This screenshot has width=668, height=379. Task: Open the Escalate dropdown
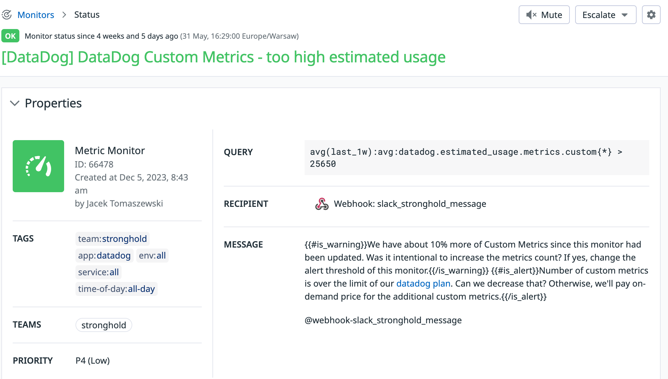606,15
